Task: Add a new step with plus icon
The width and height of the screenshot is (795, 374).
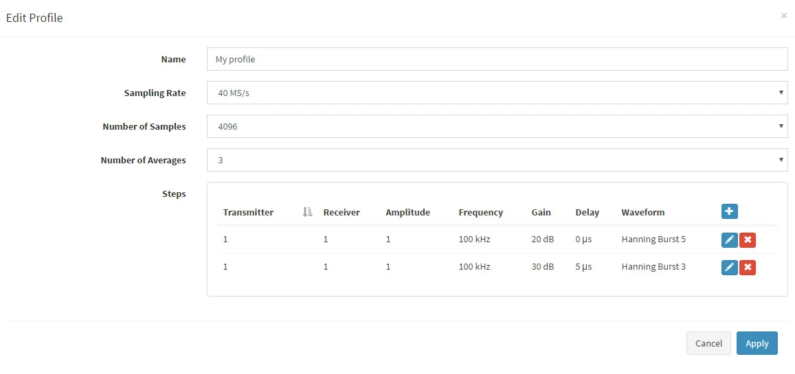Action: pyautogui.click(x=729, y=211)
